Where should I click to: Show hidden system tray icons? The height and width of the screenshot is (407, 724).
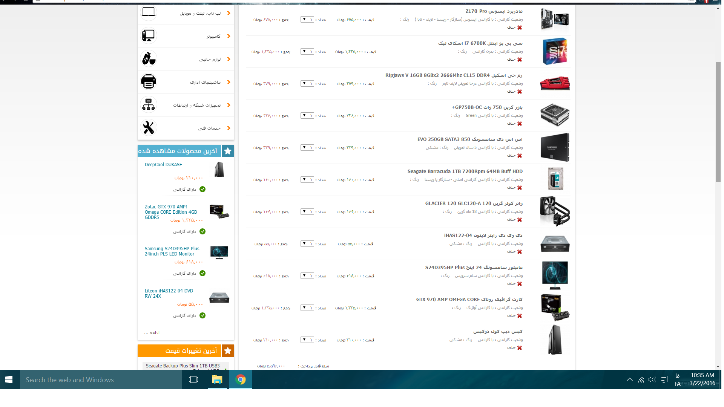point(629,379)
